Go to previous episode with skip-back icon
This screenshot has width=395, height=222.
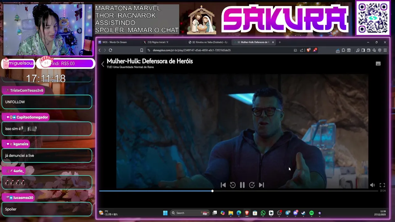click(223, 185)
